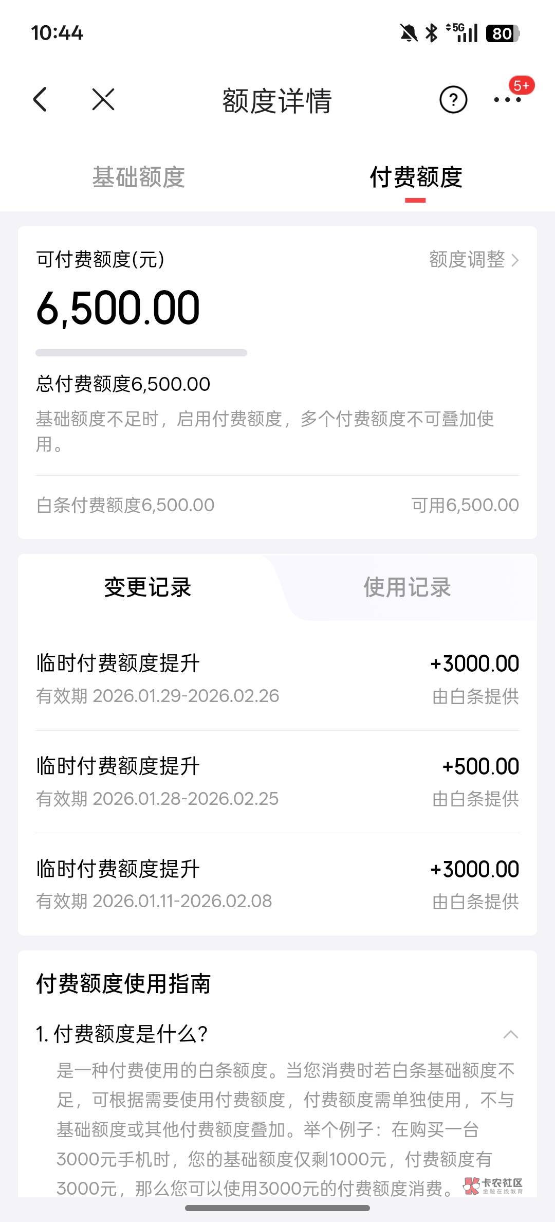Tap the muted notification bell status icon

click(x=409, y=33)
